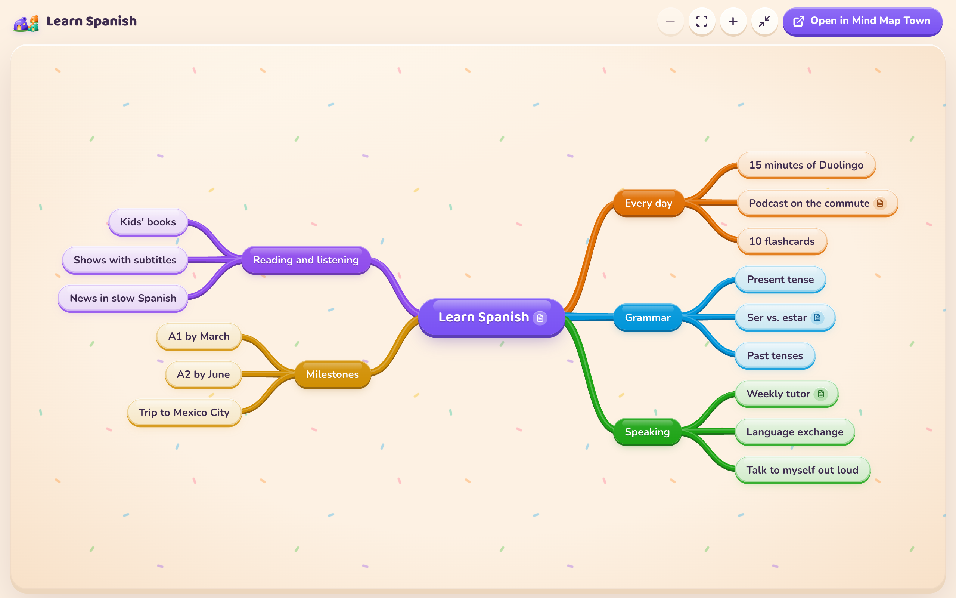Select the Speaking branch node
The image size is (956, 598).
pyautogui.click(x=647, y=432)
